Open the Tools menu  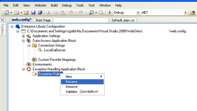(x=80, y=6)
